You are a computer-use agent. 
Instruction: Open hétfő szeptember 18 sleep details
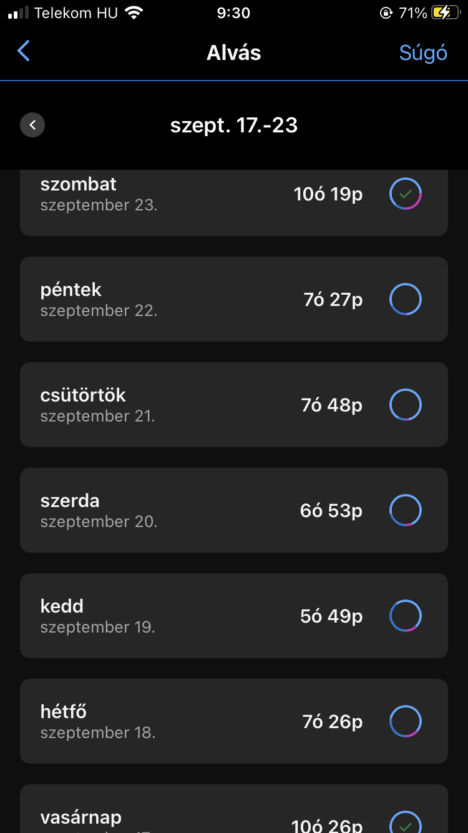tap(187, 721)
